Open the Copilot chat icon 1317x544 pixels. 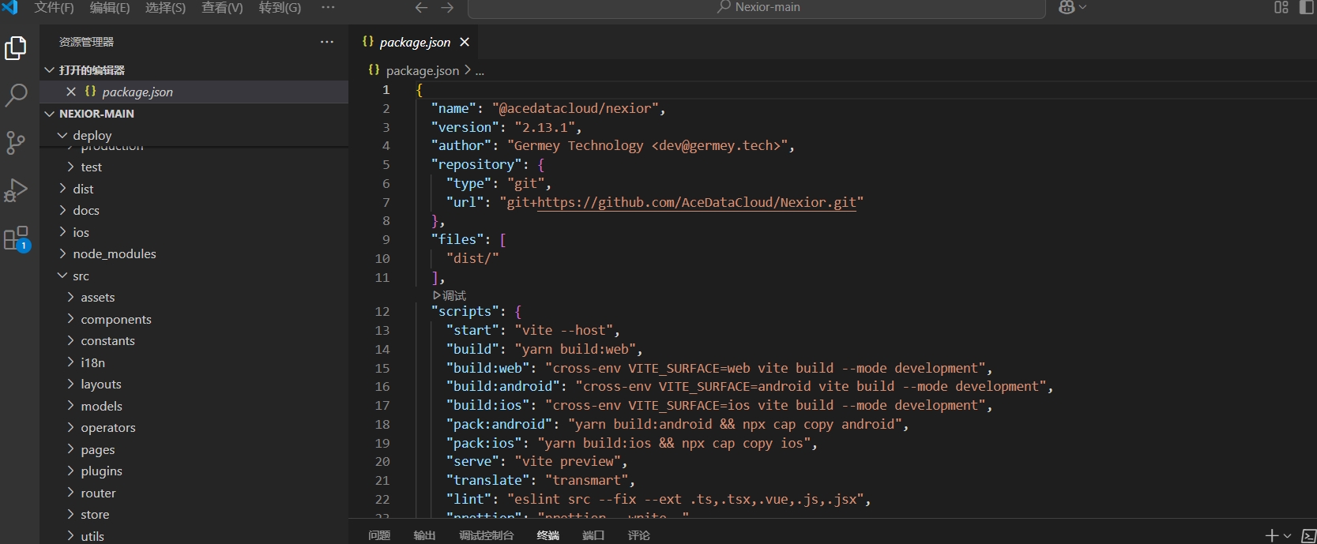(x=1067, y=7)
